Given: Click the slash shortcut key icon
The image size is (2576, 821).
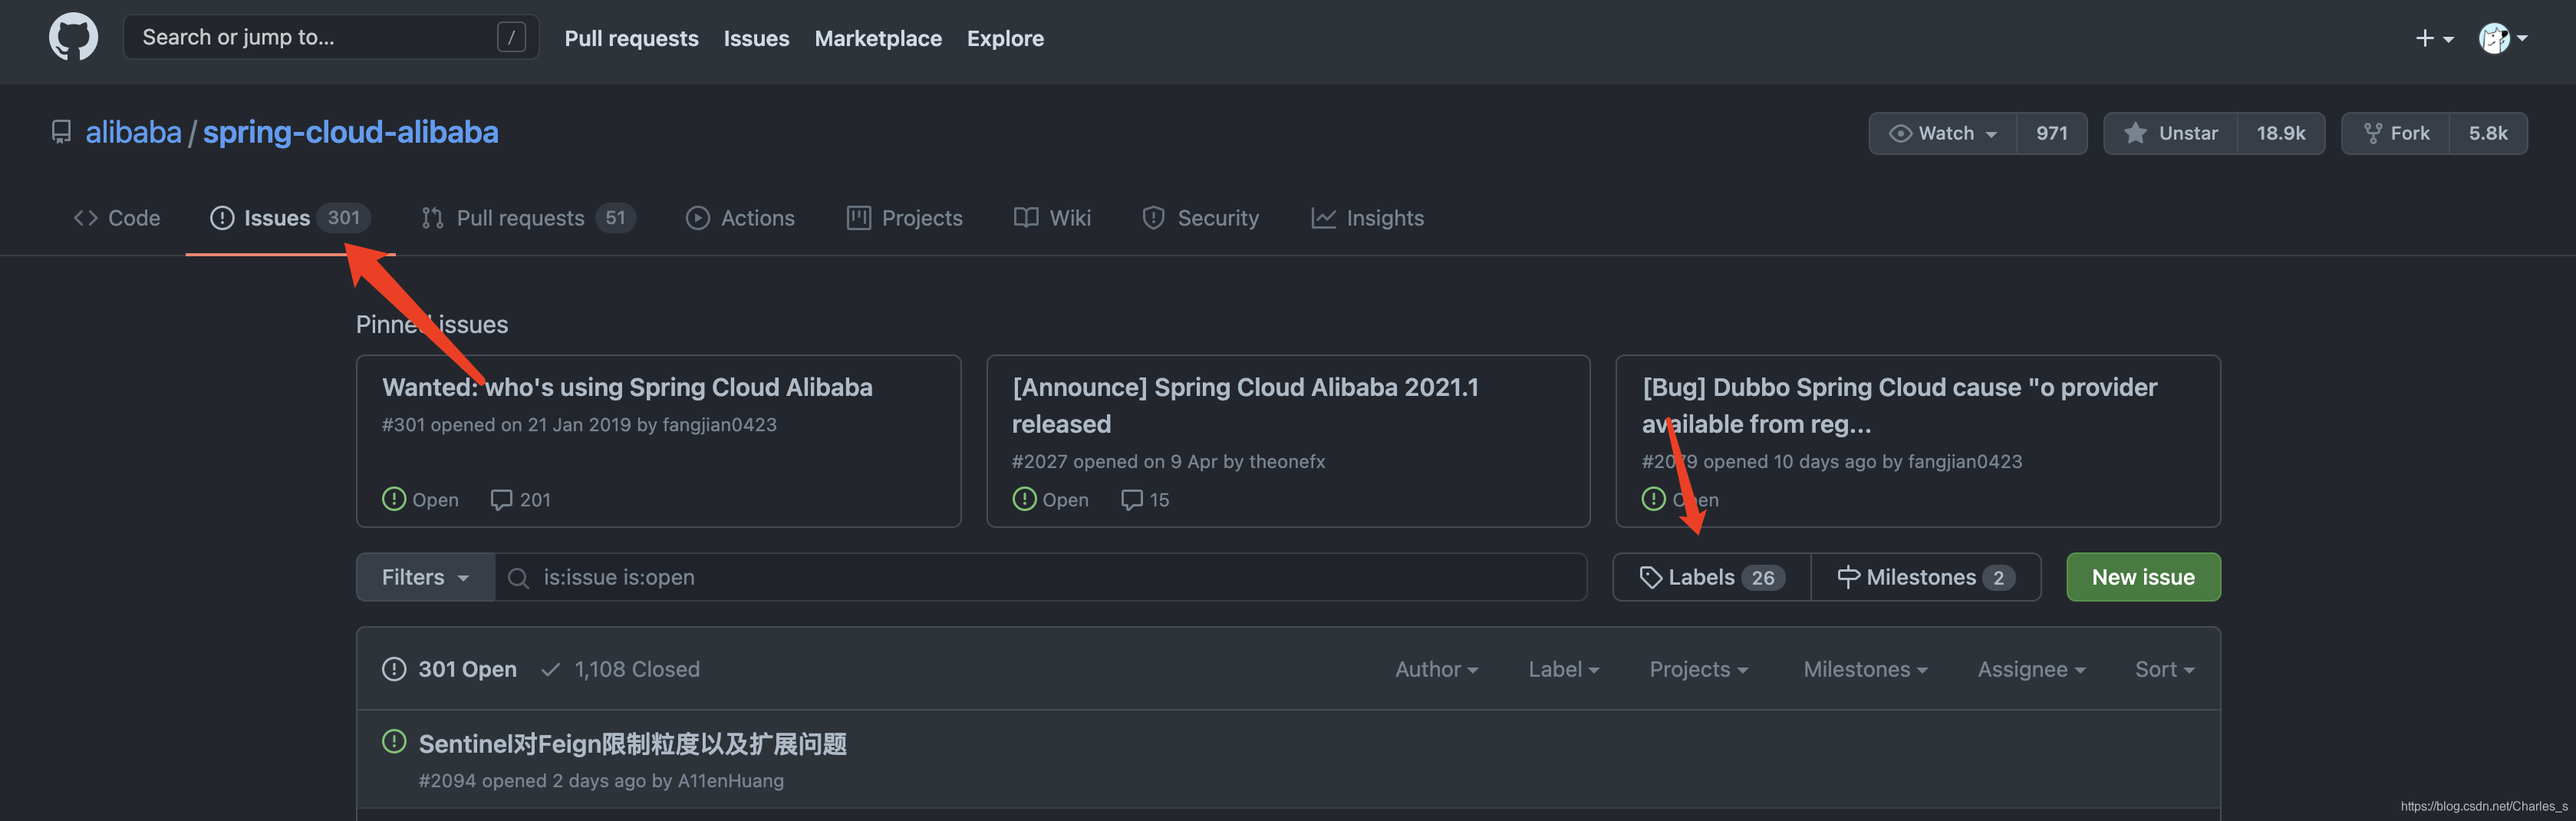Looking at the screenshot, I should click(x=511, y=37).
